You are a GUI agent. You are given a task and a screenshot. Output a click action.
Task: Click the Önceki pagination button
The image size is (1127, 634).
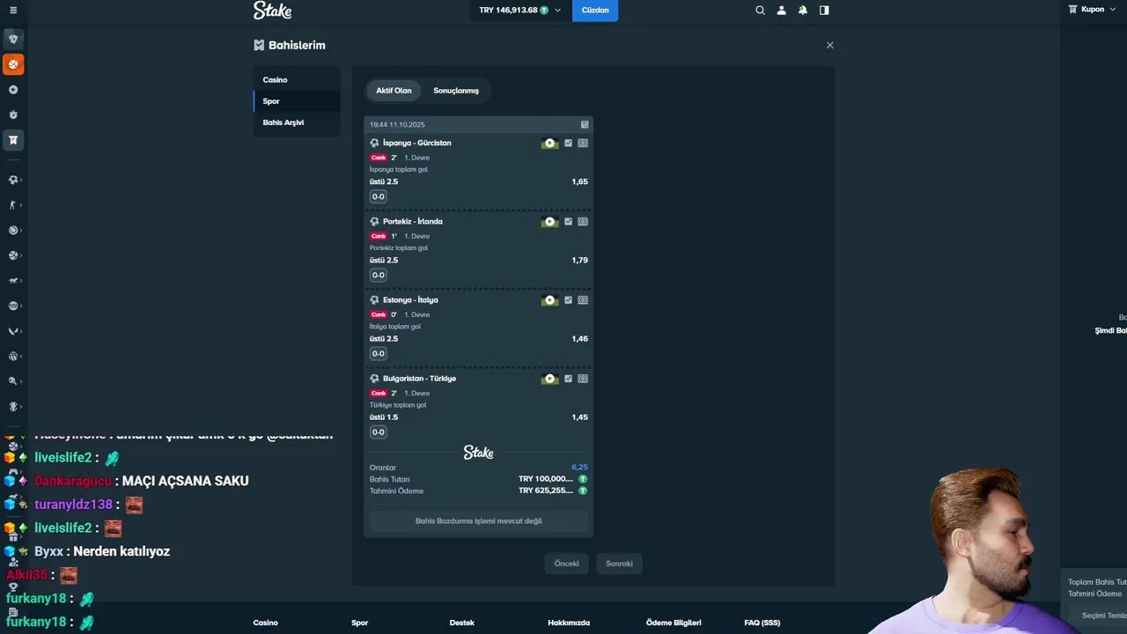[566, 564]
